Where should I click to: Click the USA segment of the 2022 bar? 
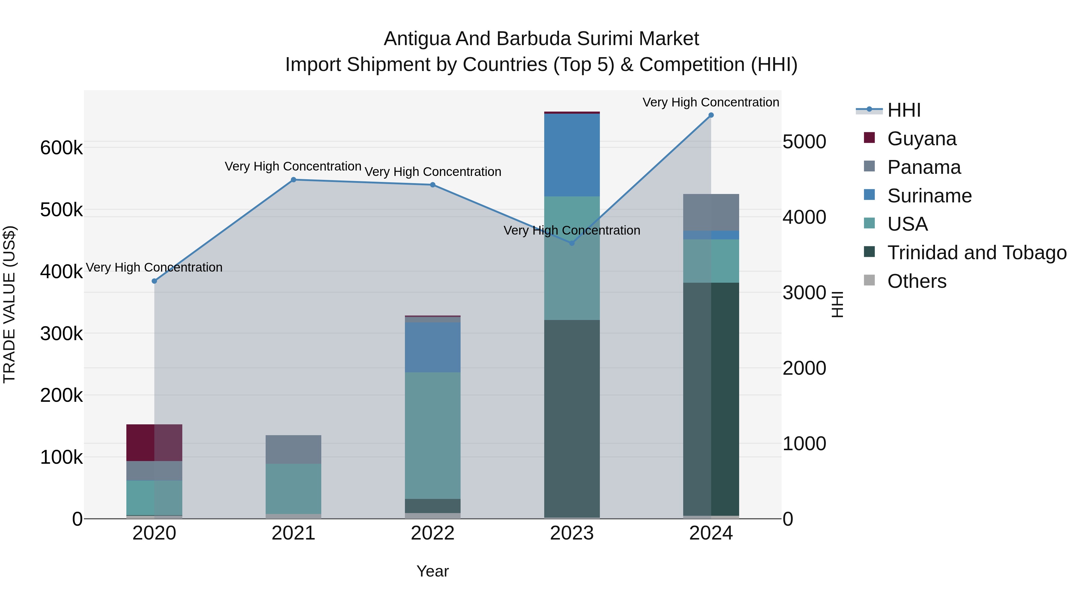click(x=433, y=435)
